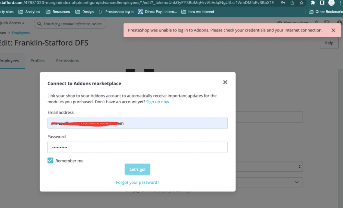The height and width of the screenshot is (208, 343).
Task: Open the browser extensions puzzle icon
Action: 313,3
